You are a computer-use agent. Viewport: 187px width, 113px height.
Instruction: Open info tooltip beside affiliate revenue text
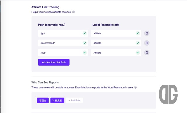point(73,12)
